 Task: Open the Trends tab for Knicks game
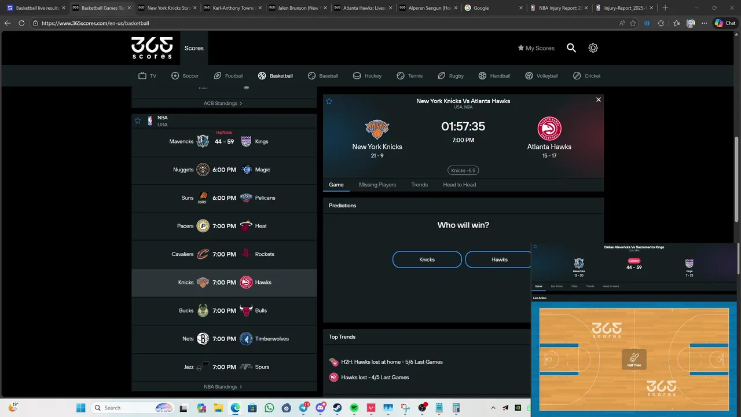(x=420, y=185)
